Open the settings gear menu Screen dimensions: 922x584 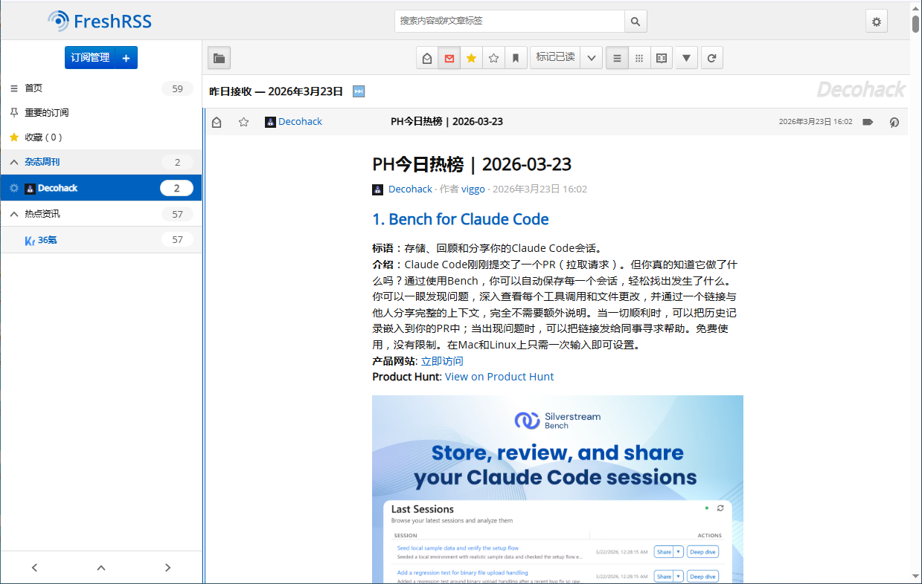tap(876, 22)
